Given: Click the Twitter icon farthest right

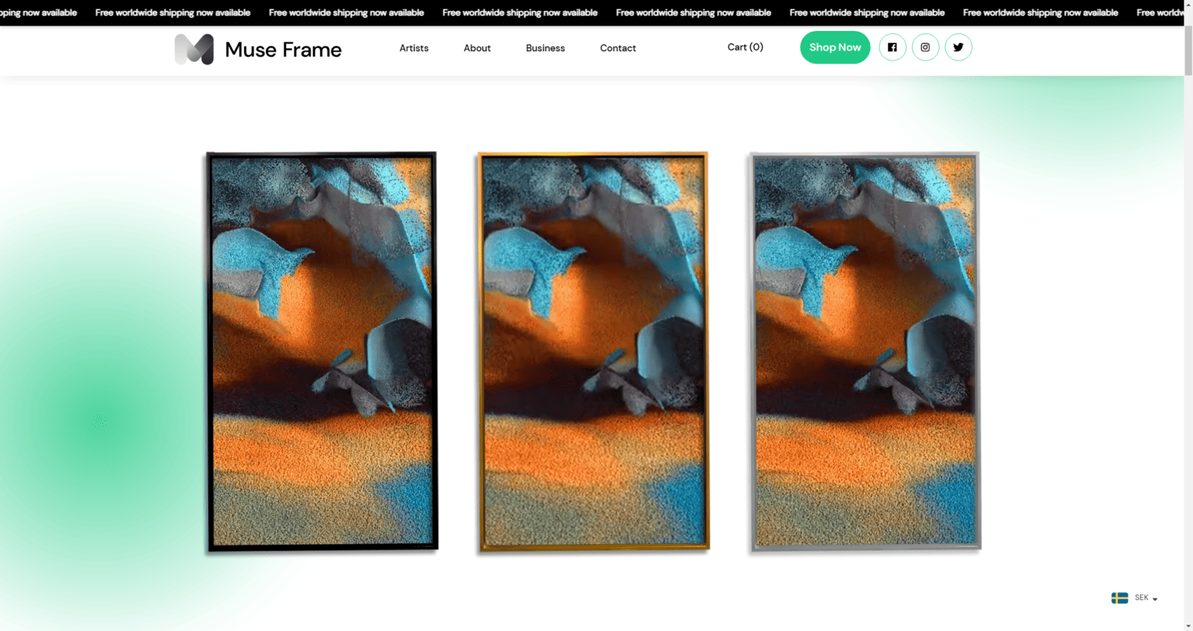Looking at the screenshot, I should pyautogui.click(x=958, y=47).
